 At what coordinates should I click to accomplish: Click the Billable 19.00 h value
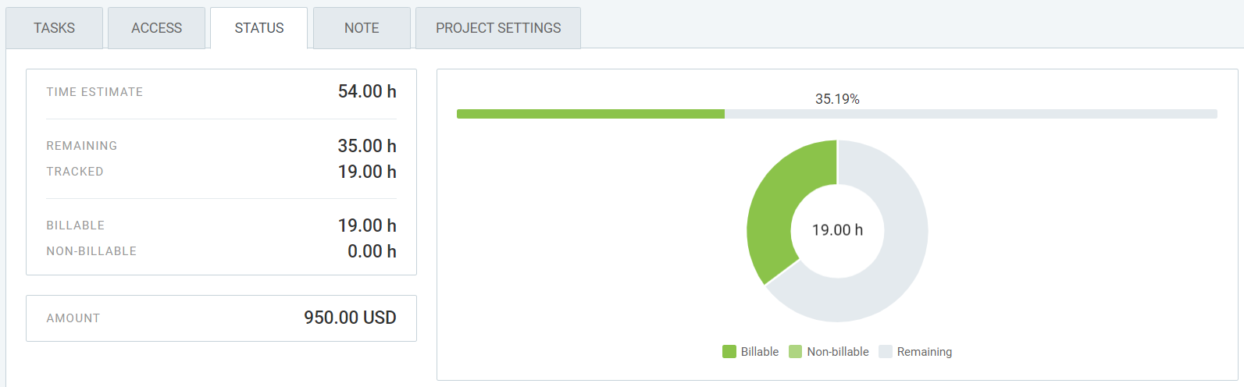coord(367,225)
